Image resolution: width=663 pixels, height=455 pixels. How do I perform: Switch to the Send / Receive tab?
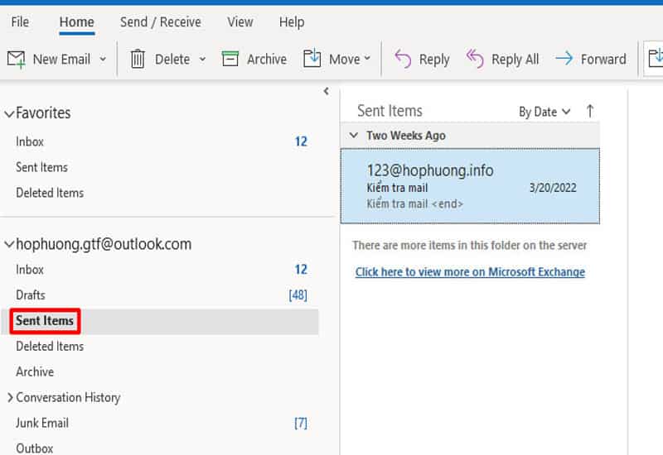pos(161,22)
